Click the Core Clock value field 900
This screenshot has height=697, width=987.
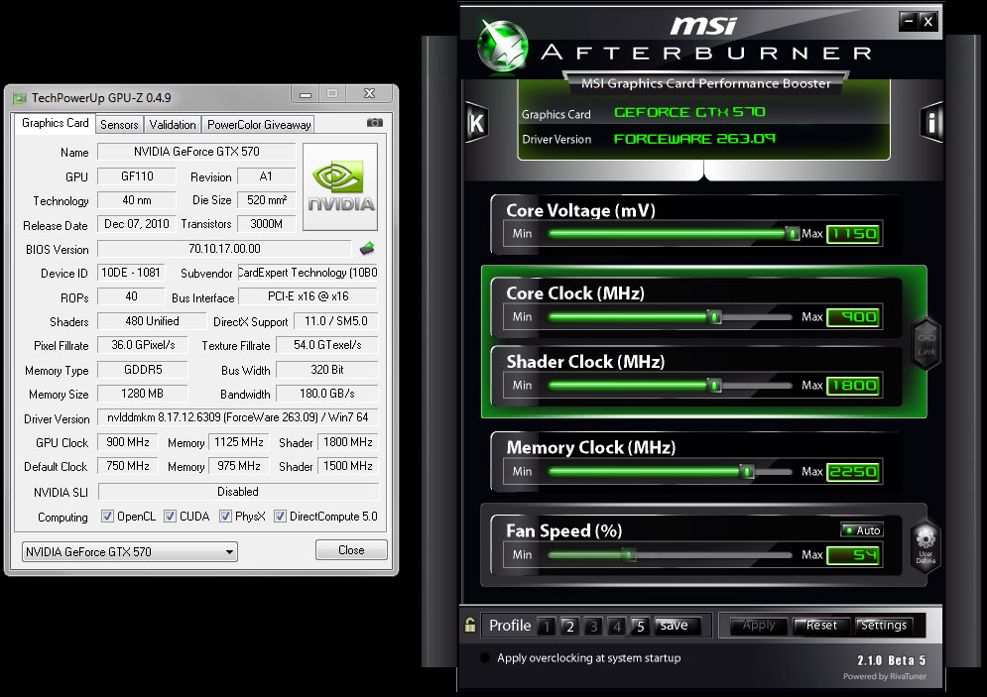[x=853, y=317]
